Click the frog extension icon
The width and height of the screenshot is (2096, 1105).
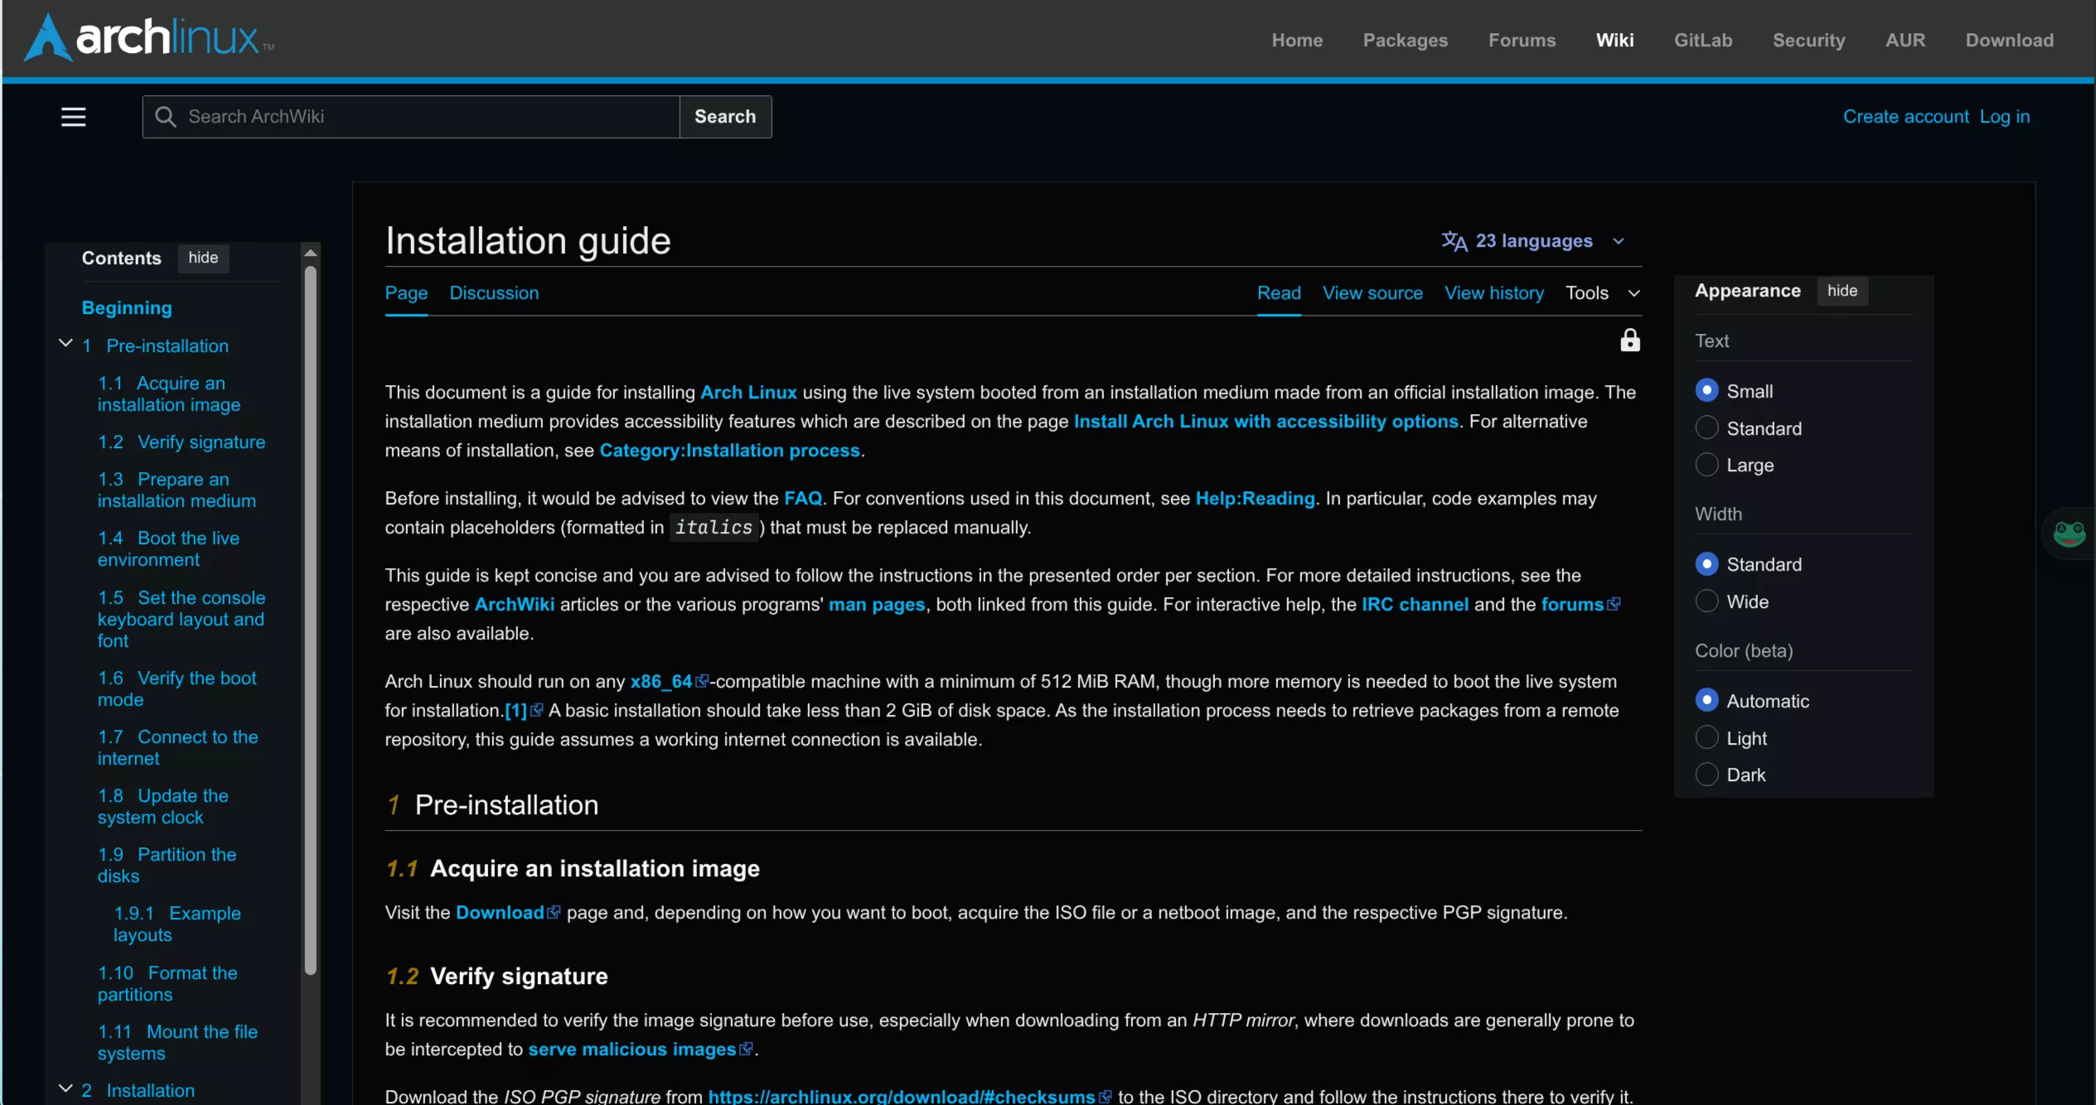tap(2069, 533)
